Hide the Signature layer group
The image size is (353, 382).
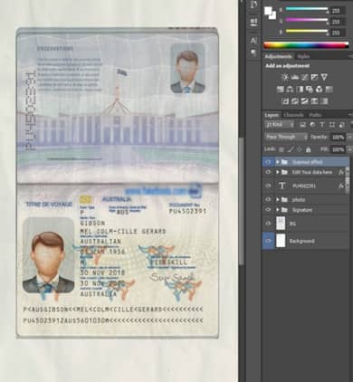coord(268,210)
